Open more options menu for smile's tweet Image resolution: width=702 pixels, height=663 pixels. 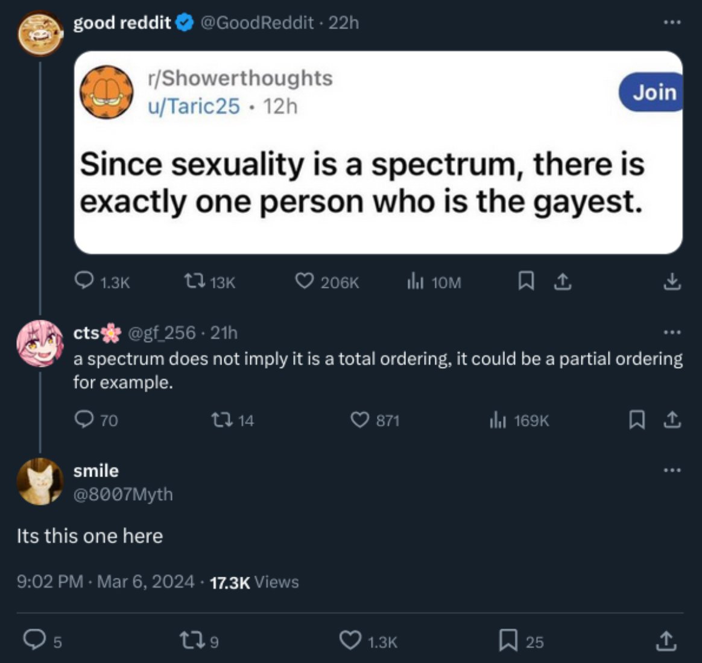[672, 471]
